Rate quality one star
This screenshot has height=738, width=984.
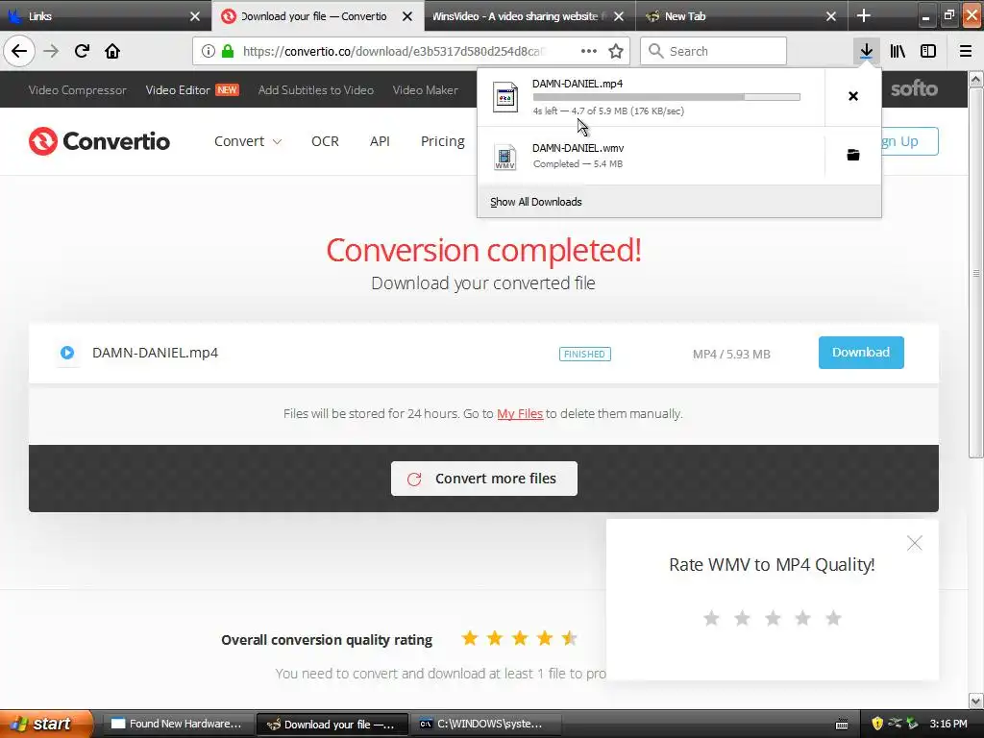[712, 618]
